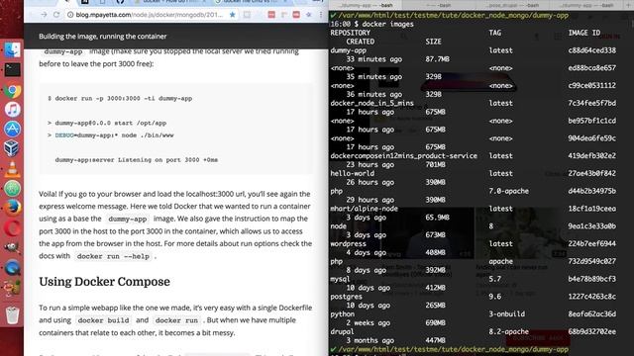This screenshot has height=356, width=634.
Task: Reload the blog page in Chrome
Action: tap(56, 15)
